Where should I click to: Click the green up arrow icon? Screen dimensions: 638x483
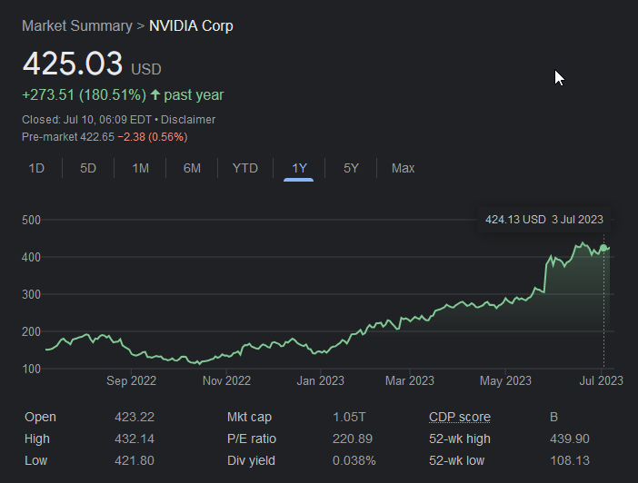pyautogui.click(x=155, y=94)
